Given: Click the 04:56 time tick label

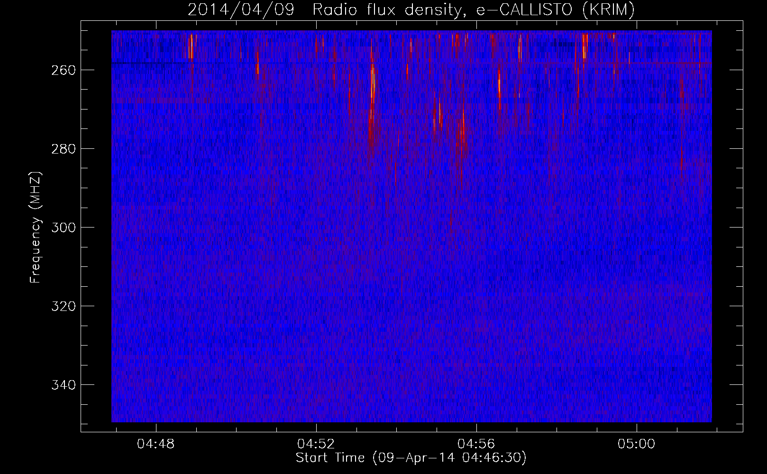Looking at the screenshot, I should coord(476,444).
